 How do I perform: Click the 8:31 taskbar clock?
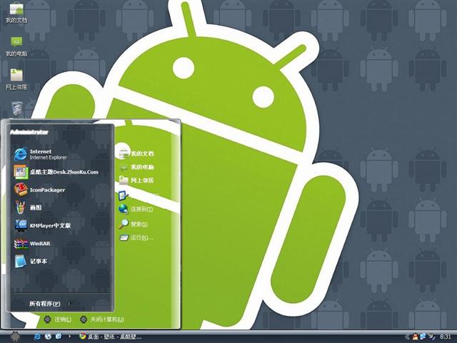click(x=445, y=337)
